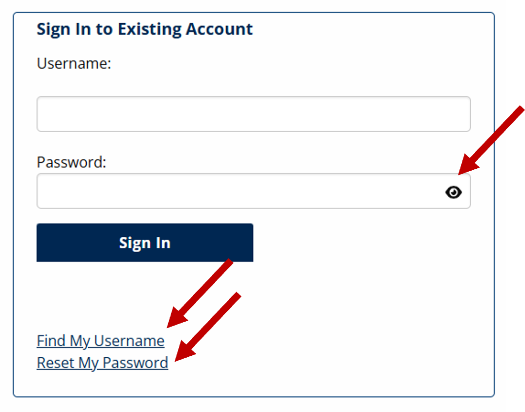The image size is (525, 412).
Task: Activate the dark blue Sign In button
Action: [x=144, y=242]
